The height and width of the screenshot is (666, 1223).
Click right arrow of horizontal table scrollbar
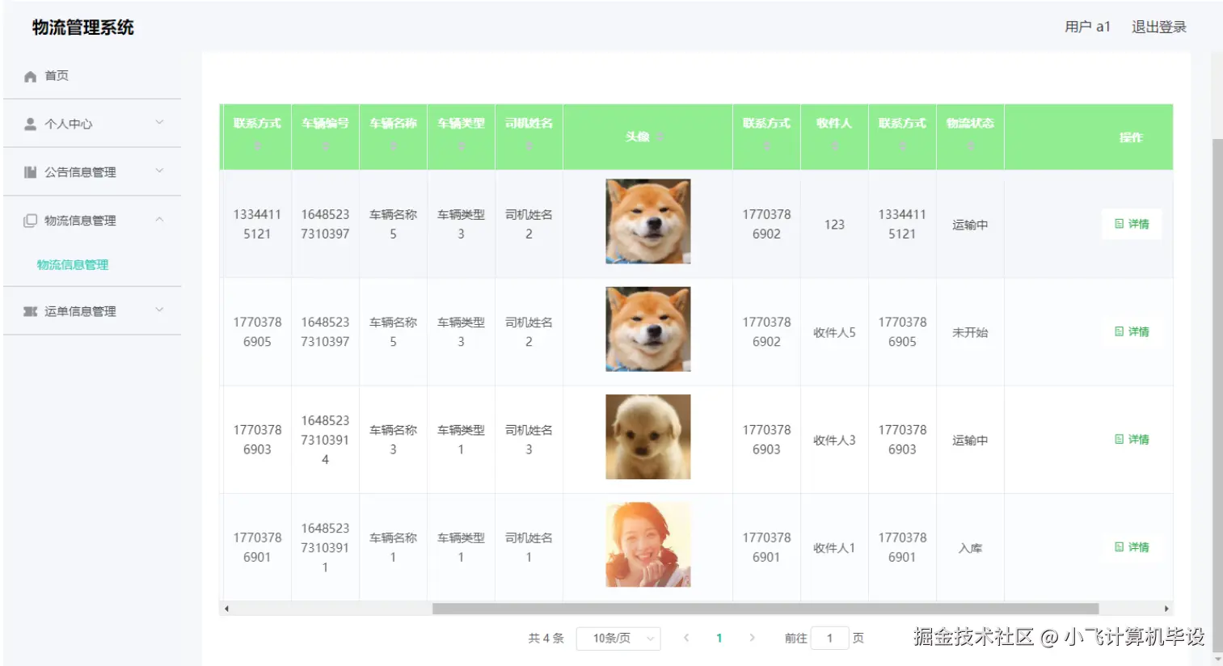point(1166,609)
